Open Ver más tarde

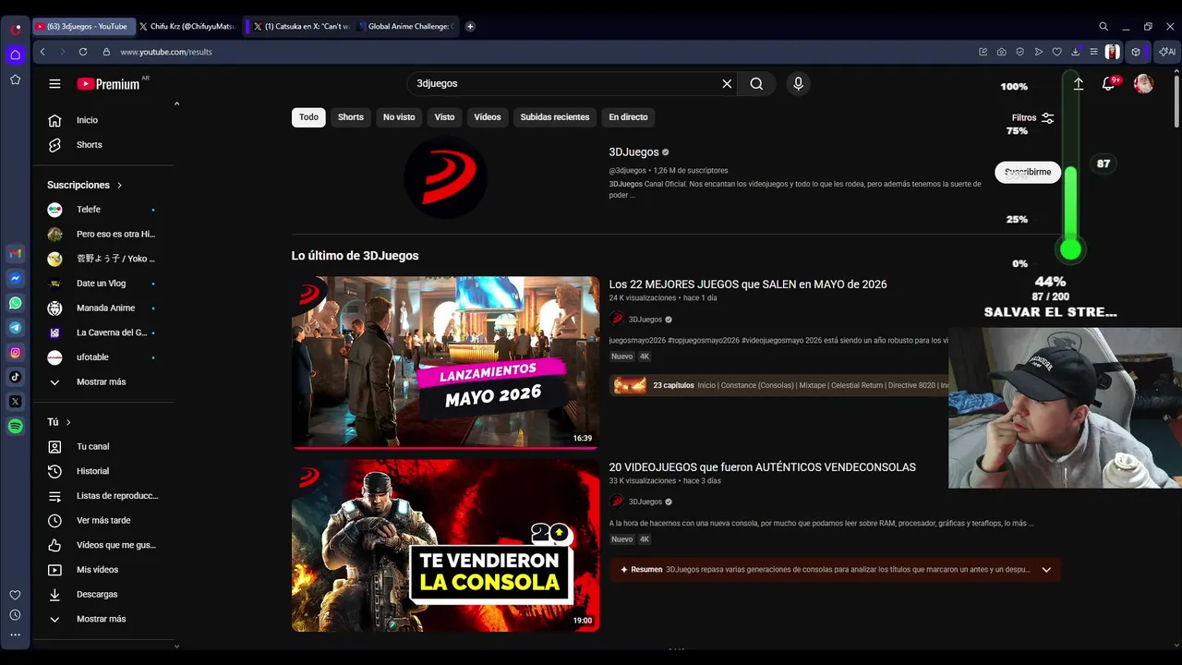point(103,521)
